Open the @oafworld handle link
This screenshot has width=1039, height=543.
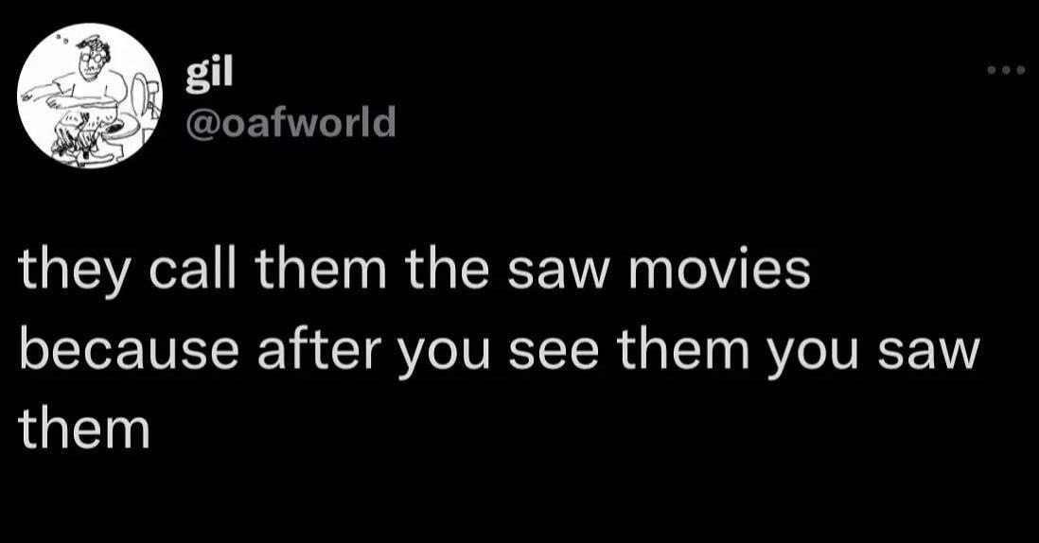(x=291, y=121)
